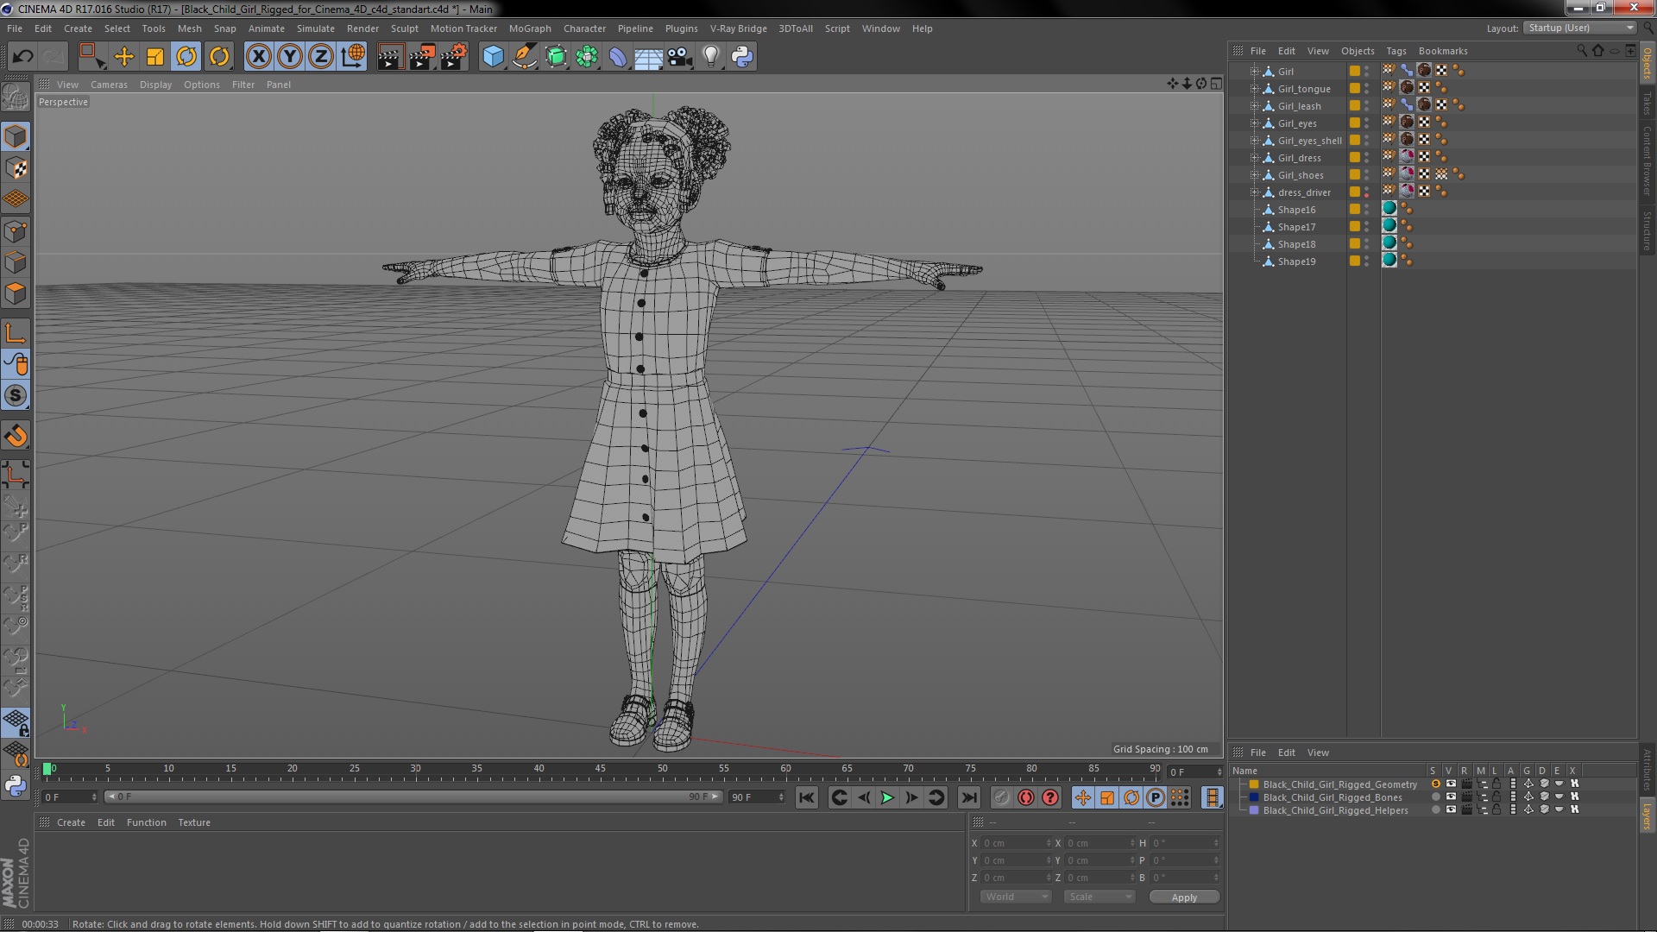Open the File menu
Viewport: 1657px width, 932px height.
(x=15, y=28)
